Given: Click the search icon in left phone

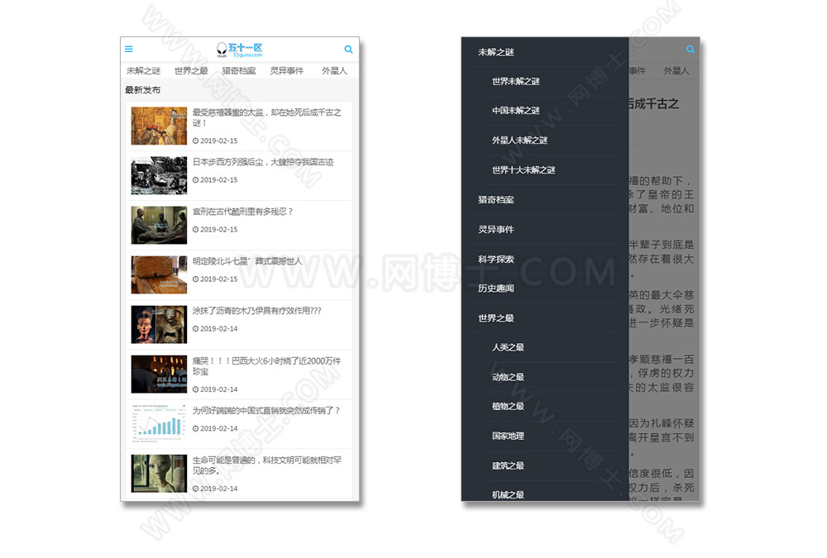Looking at the screenshot, I should coord(348,49).
